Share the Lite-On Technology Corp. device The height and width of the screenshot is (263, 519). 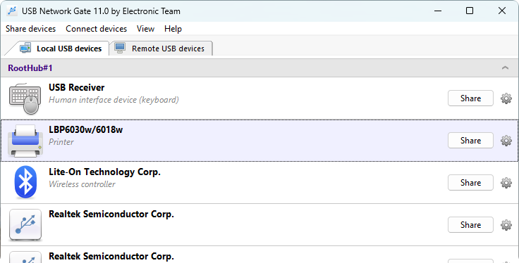(x=470, y=183)
